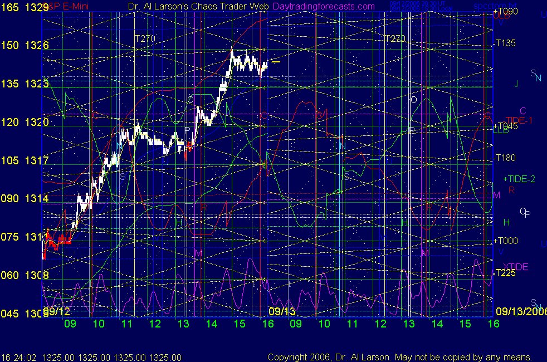Viewport: 547px width, 362px height.
Task: Click the "135 1323" price axis label
Action: (x=25, y=84)
